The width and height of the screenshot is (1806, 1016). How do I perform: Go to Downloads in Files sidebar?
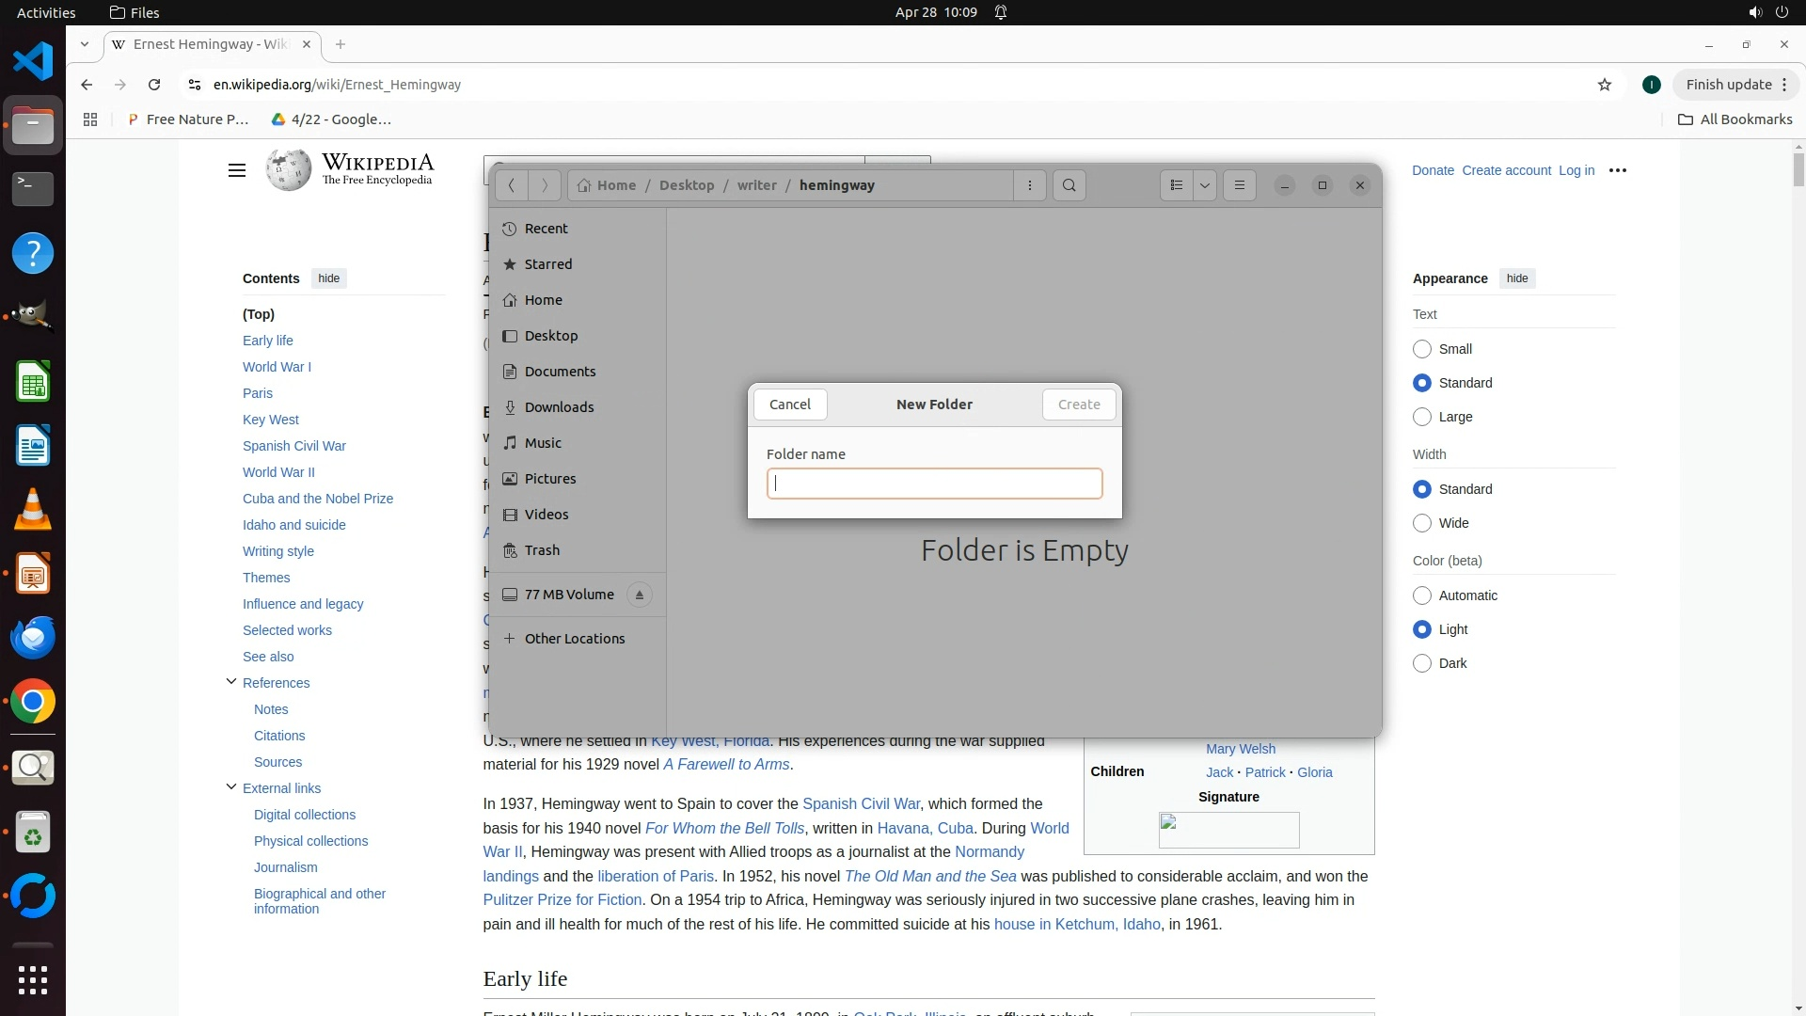click(559, 407)
